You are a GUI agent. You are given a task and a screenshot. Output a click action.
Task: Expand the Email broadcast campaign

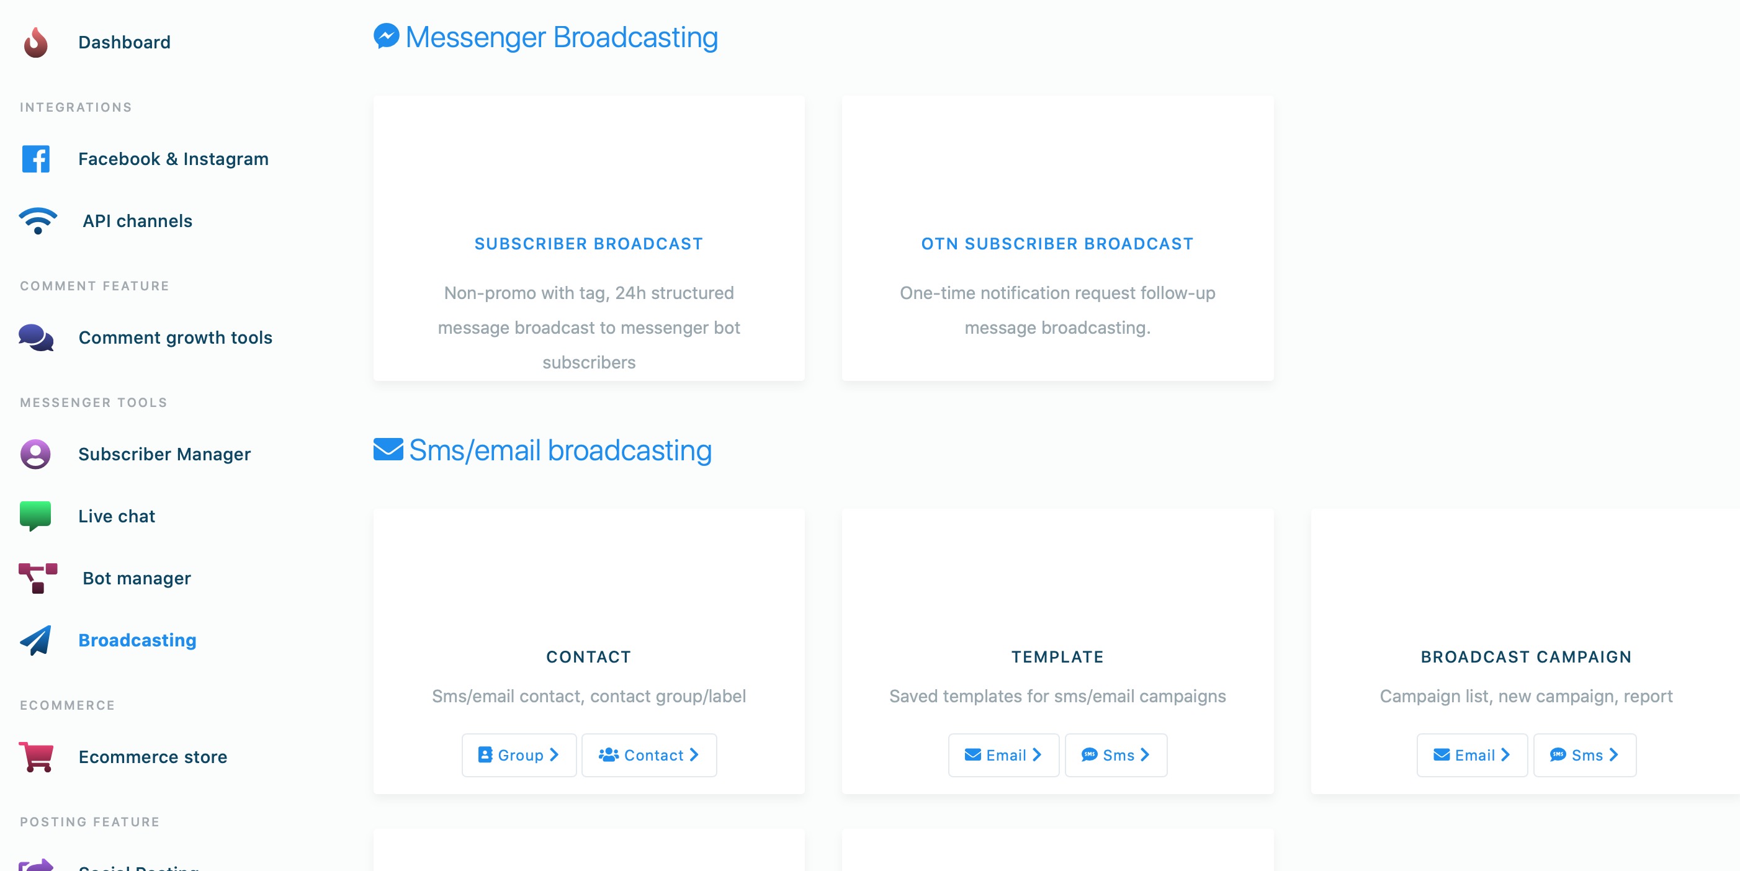click(1472, 754)
